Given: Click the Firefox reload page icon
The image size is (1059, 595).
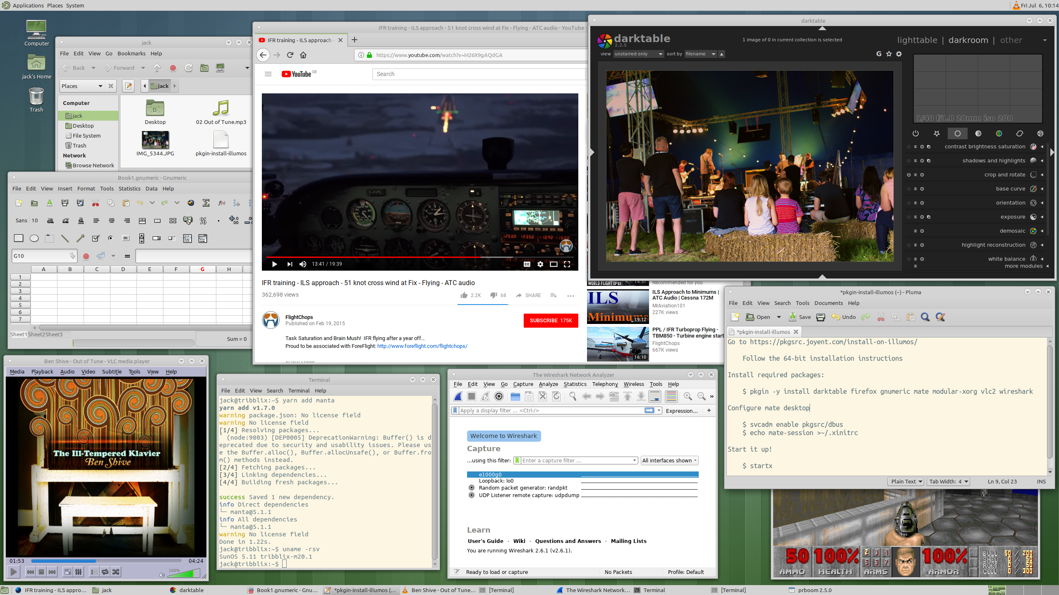Looking at the screenshot, I should click(290, 55).
